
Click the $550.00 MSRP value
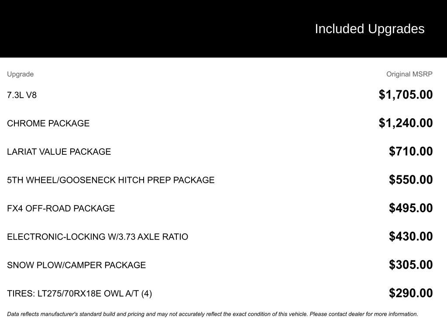pos(411,180)
